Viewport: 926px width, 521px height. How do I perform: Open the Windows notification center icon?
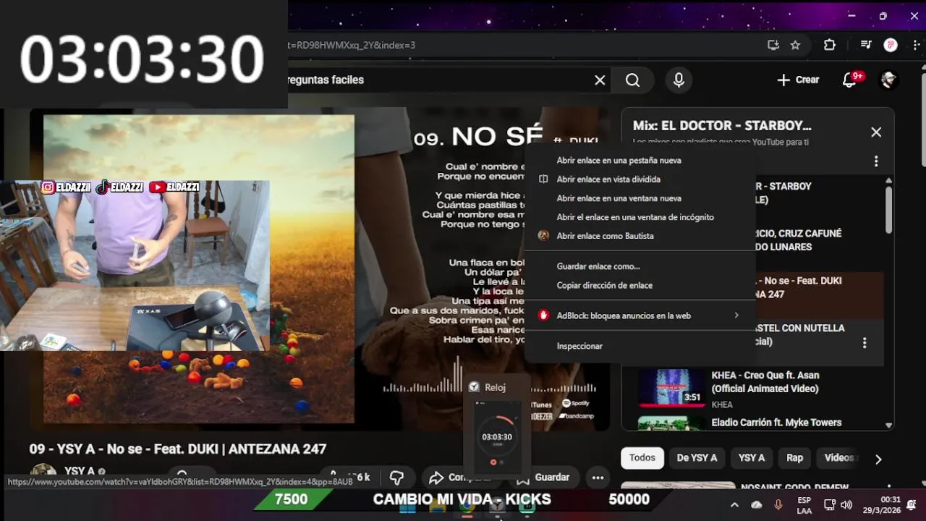coord(912,505)
